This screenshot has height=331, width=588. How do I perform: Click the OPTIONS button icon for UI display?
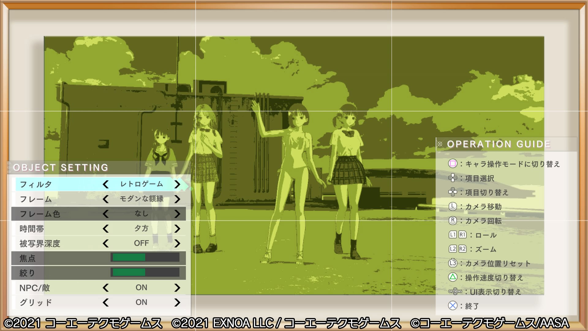point(455,291)
